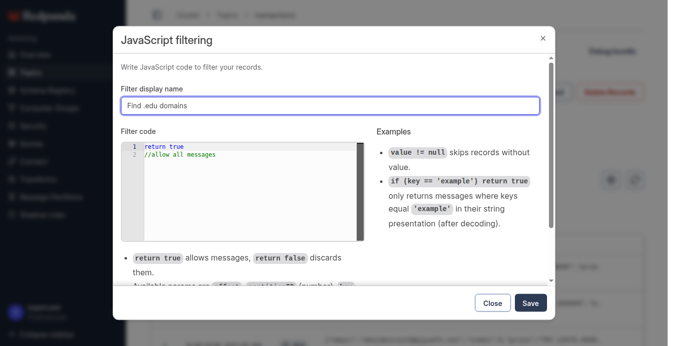Click the Connect sidebar icon
This screenshot has height=346, width=675.
(12, 162)
